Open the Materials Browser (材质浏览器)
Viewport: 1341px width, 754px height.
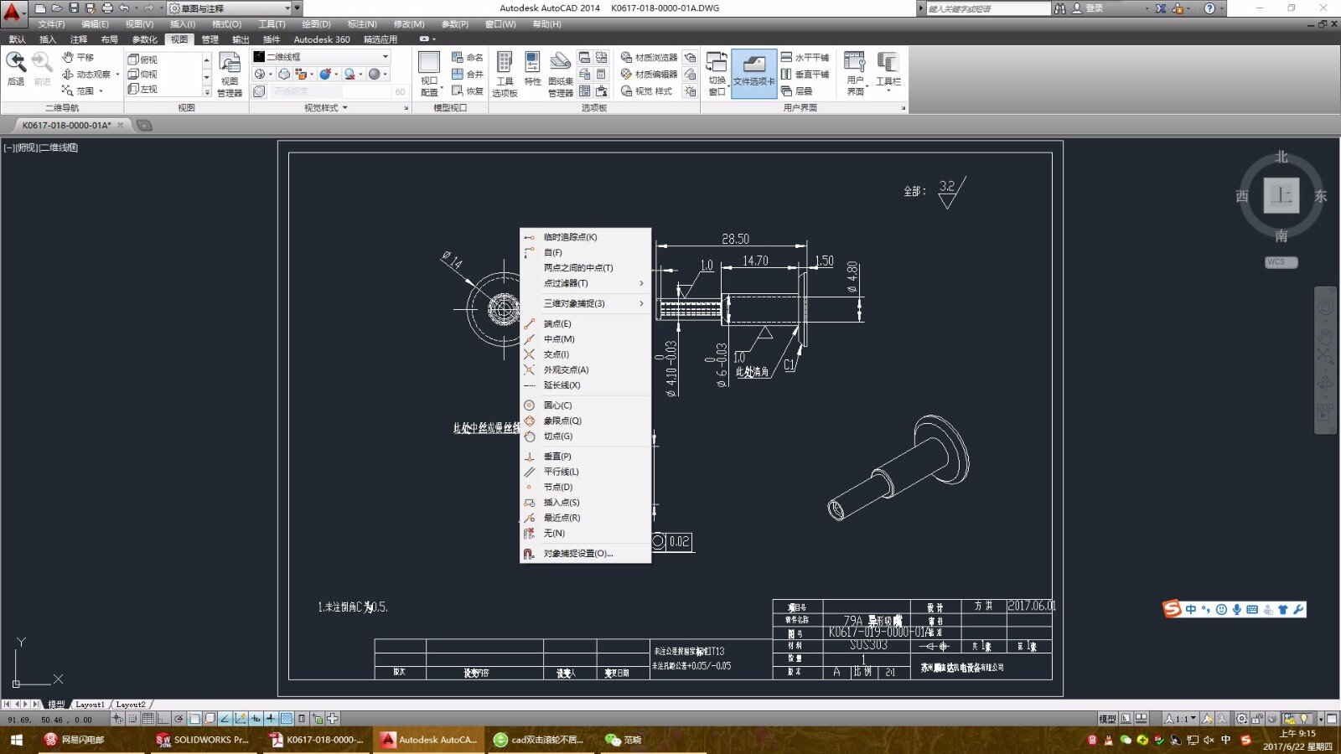click(x=650, y=57)
